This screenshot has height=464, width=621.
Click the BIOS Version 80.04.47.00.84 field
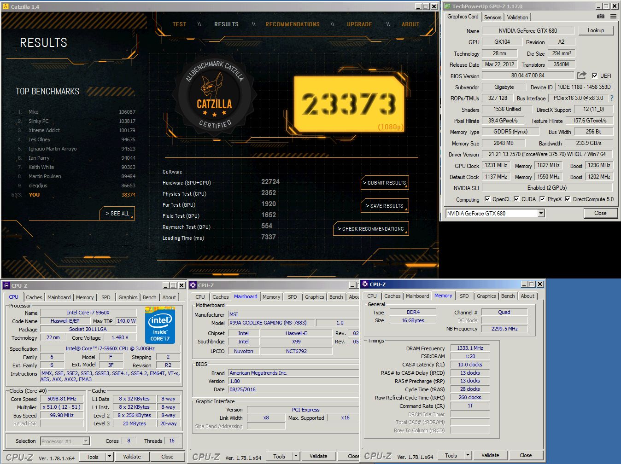(528, 75)
